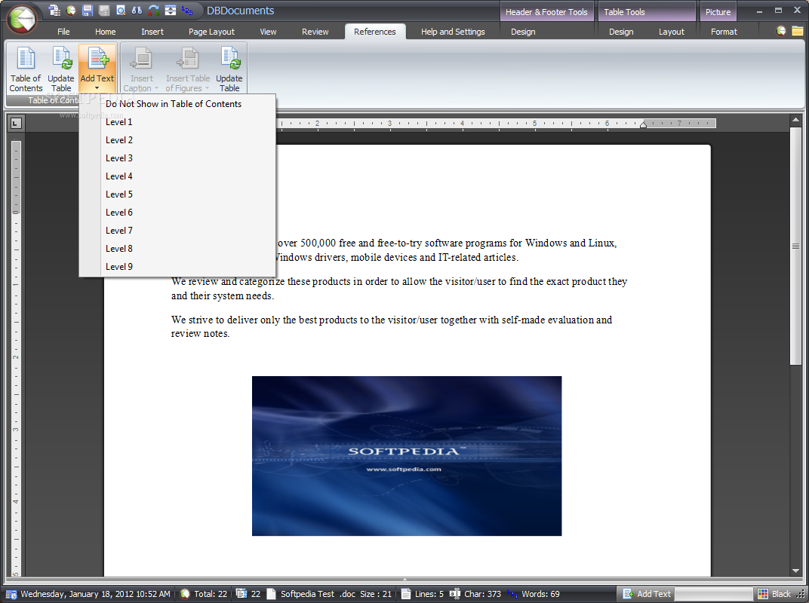Click the empty input field in status bar
809x603 pixels.
(714, 594)
